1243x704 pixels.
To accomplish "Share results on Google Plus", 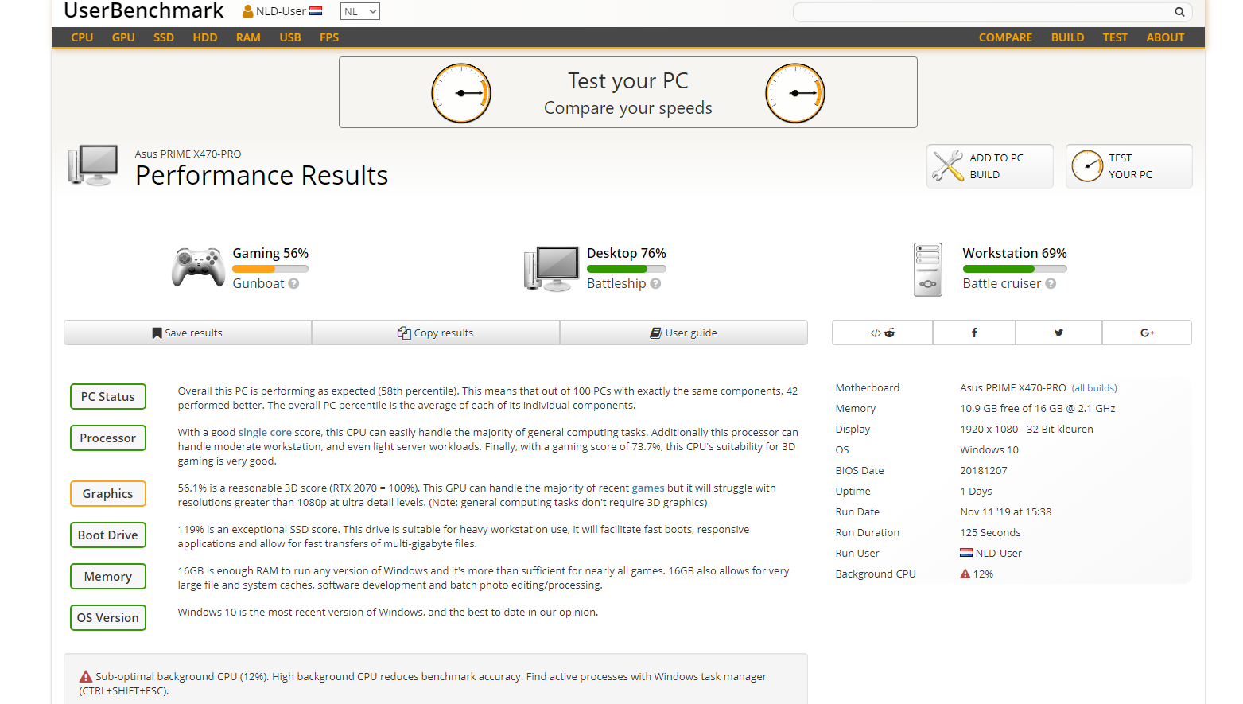I will click(1147, 333).
